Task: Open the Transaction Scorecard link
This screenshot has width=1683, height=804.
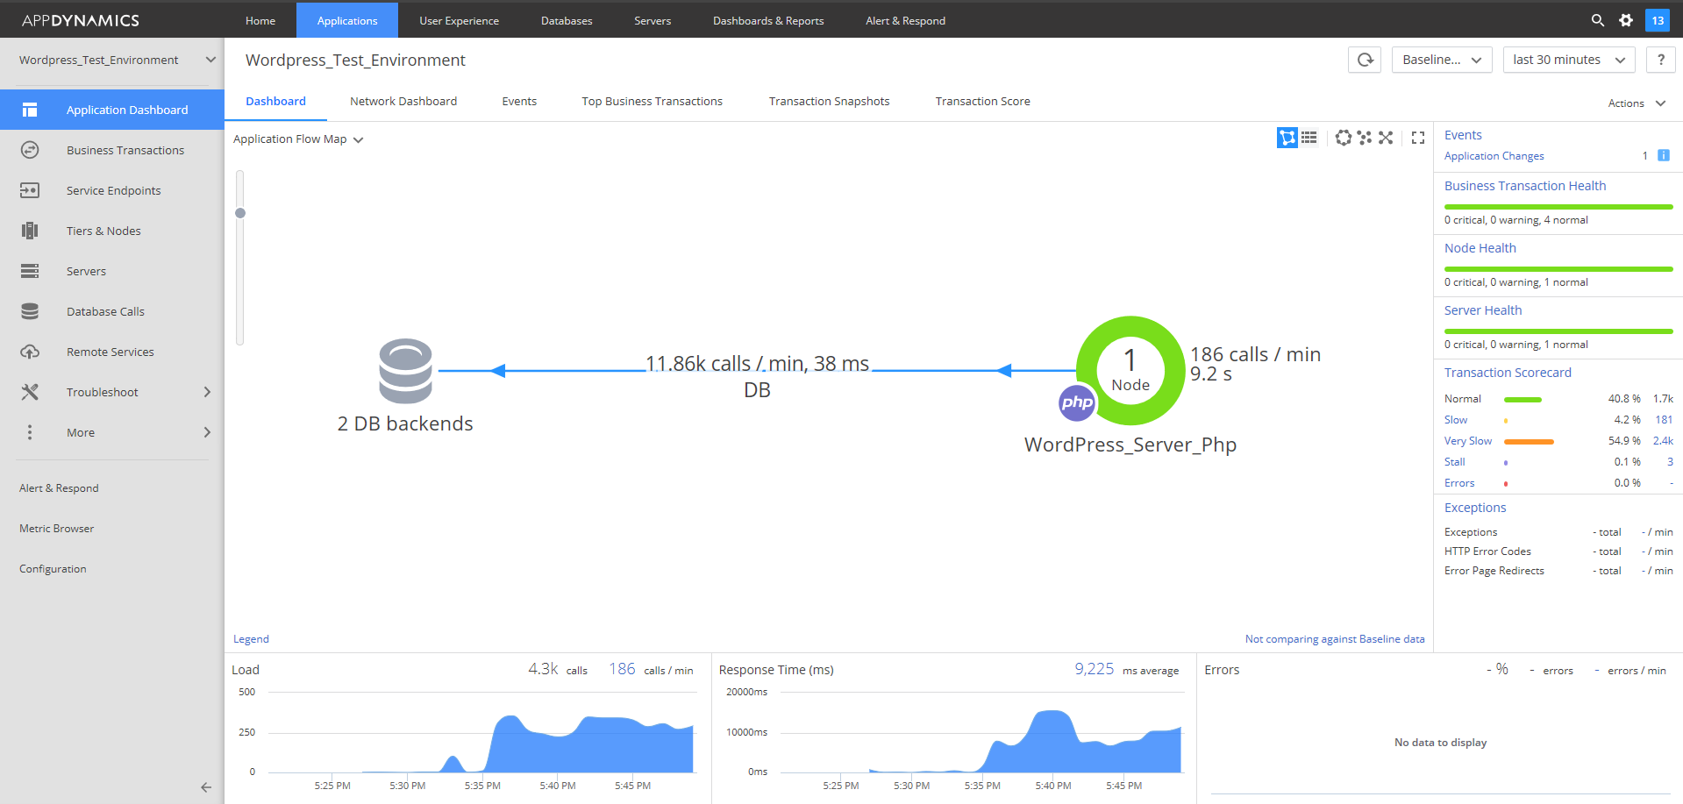Action: point(1508,373)
